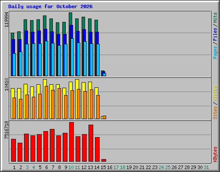220x172 pixels.
Task: Click day label '1' on x-axis
Action: pyautogui.click(x=14, y=167)
